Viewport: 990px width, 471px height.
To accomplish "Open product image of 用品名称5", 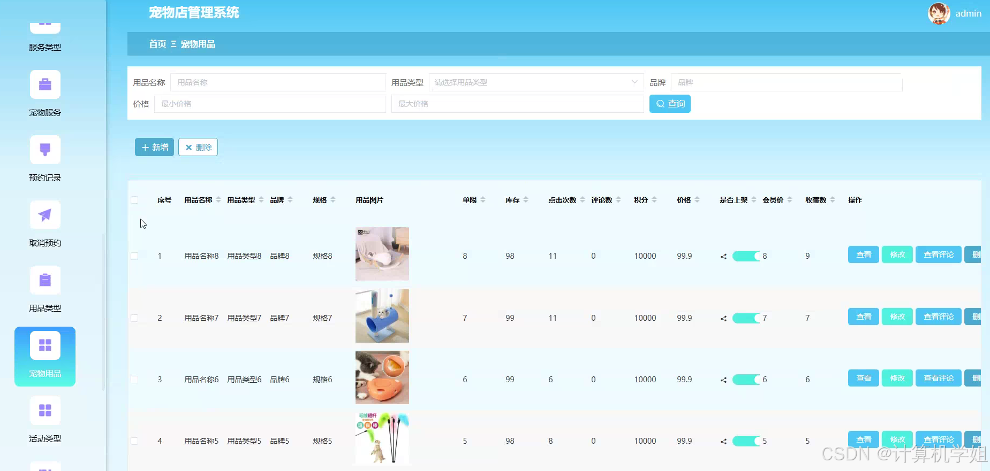I will pyautogui.click(x=382, y=439).
